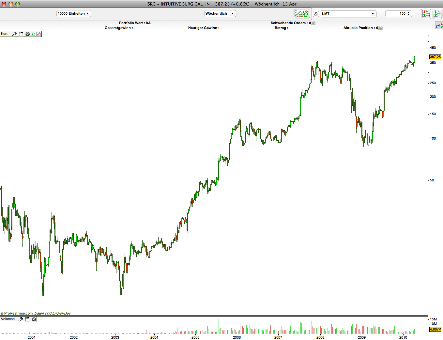Open the 10000 Einheiten dropdown
This screenshot has height=340, width=443.
[x=74, y=14]
